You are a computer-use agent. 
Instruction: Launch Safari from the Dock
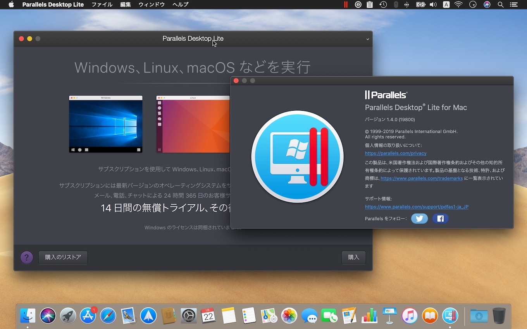(x=108, y=316)
